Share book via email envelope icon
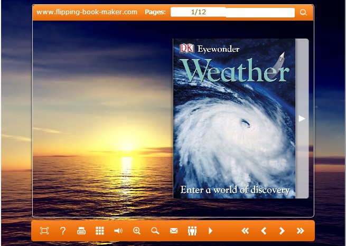Viewport: 346px width, 246px height. [x=174, y=231]
